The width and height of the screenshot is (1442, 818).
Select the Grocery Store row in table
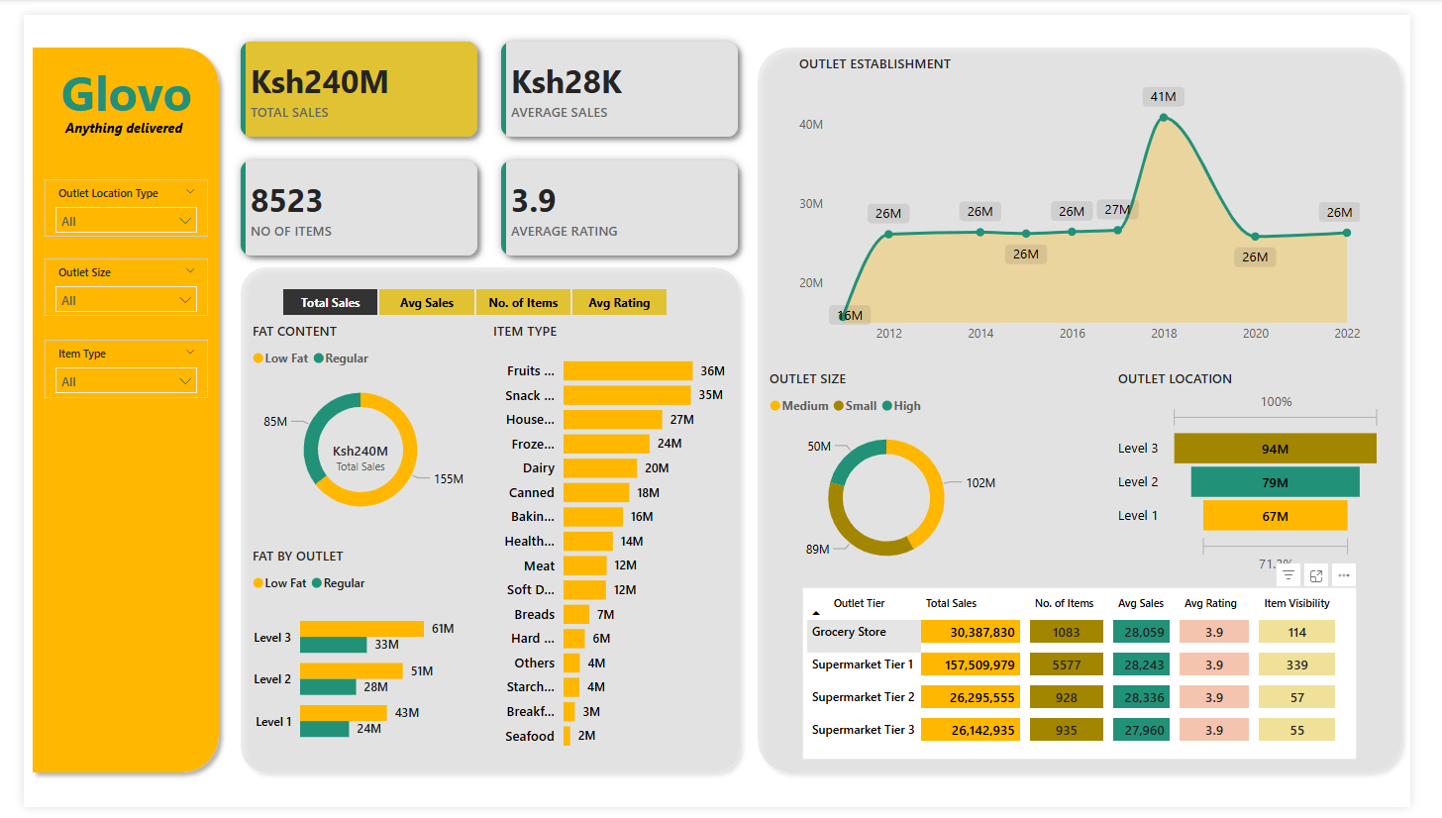(x=849, y=632)
